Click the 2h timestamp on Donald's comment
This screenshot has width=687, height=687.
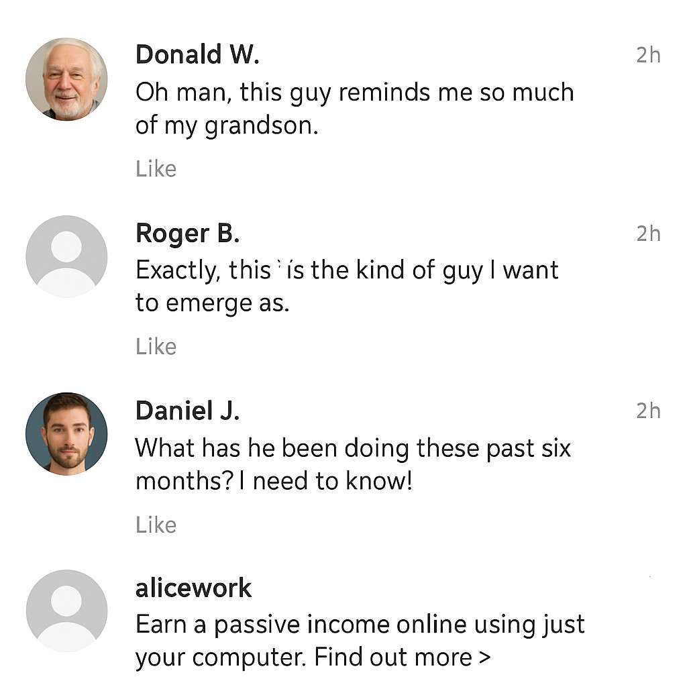[648, 55]
